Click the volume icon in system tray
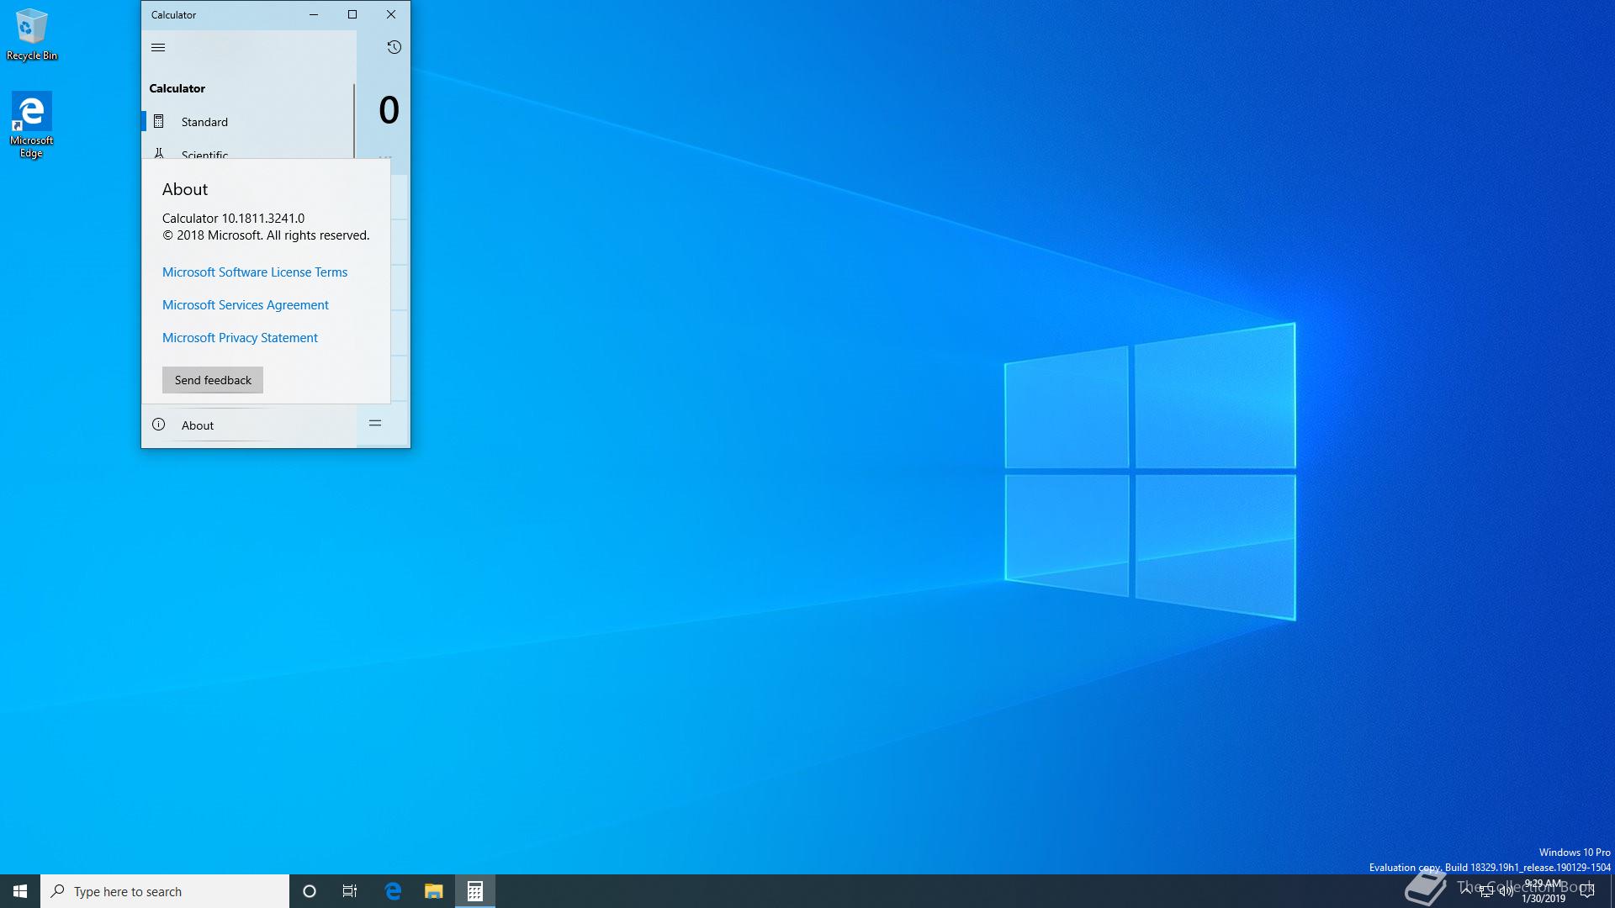 [x=1506, y=891]
